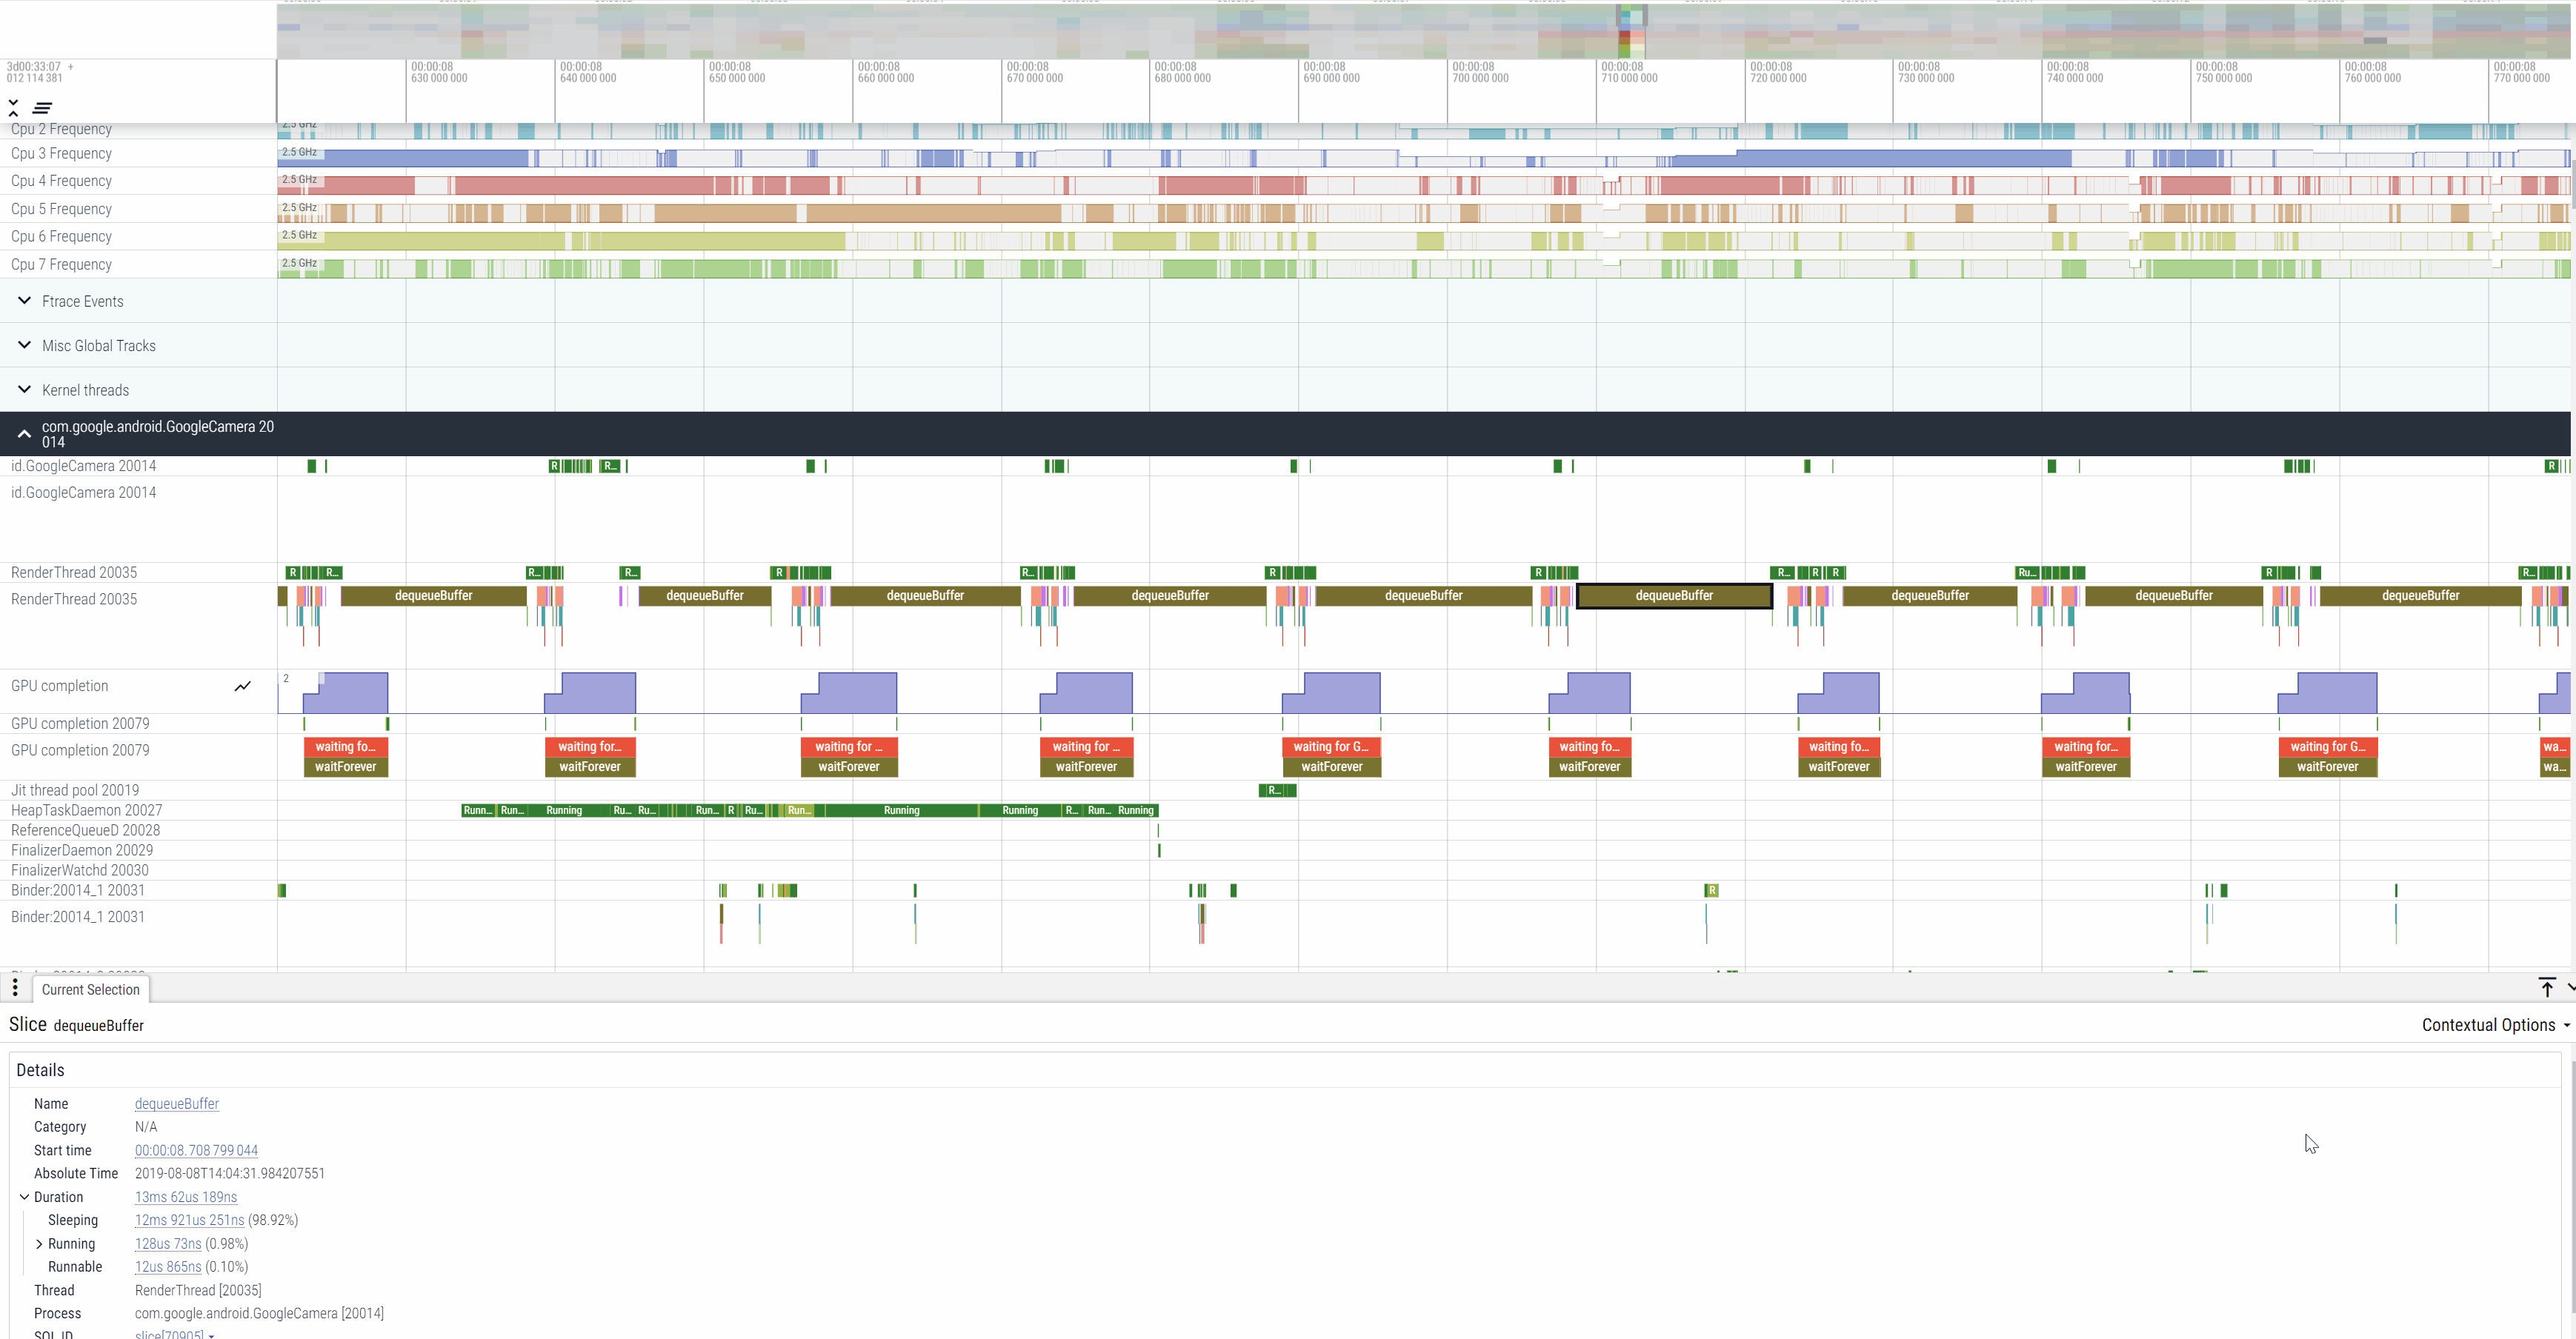
Task: Click the Runnable 12us 865ns link
Action: [168, 1266]
